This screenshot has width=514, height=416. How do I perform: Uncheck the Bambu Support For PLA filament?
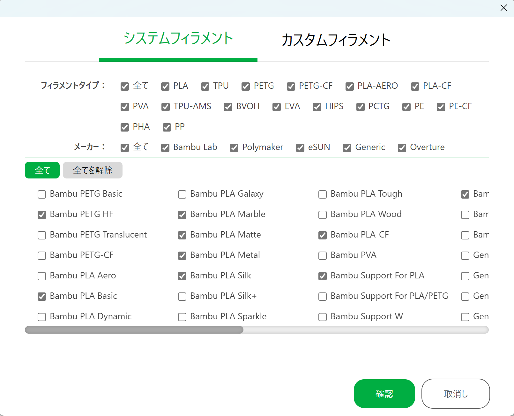click(x=323, y=276)
